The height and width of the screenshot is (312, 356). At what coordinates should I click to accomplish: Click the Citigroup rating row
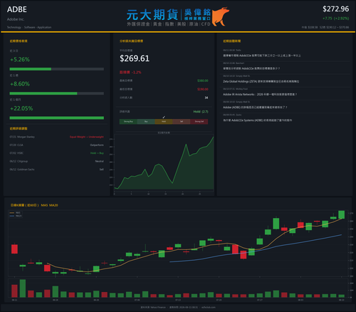click(x=57, y=161)
